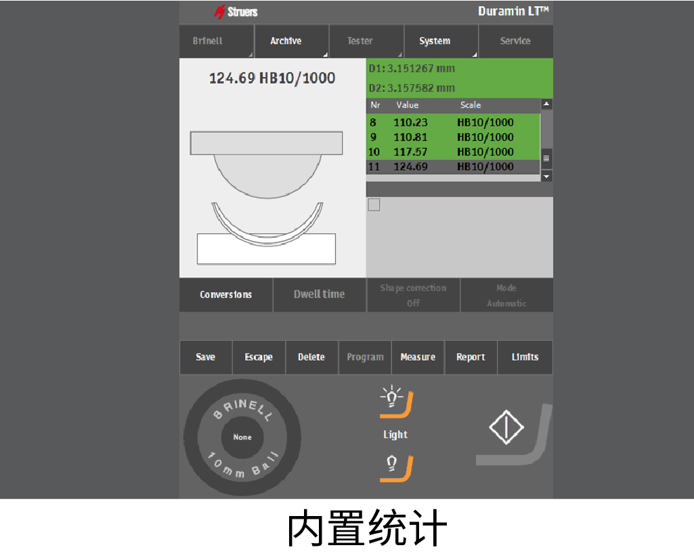
Task: Click the up arrow above the results list
Action: click(546, 104)
